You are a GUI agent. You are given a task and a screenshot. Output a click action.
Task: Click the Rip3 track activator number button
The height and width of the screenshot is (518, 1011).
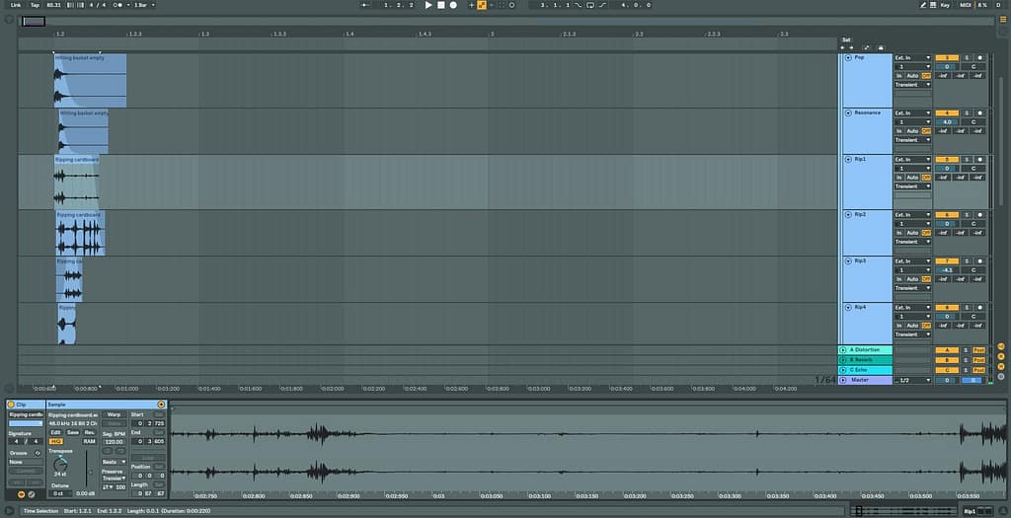tap(946, 260)
